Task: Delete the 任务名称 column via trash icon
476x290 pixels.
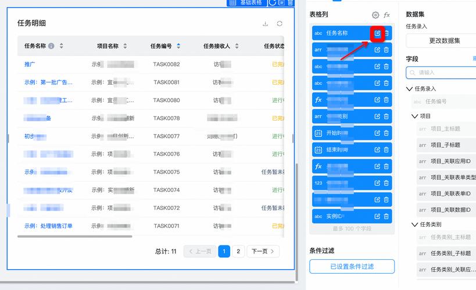Action: coord(386,34)
